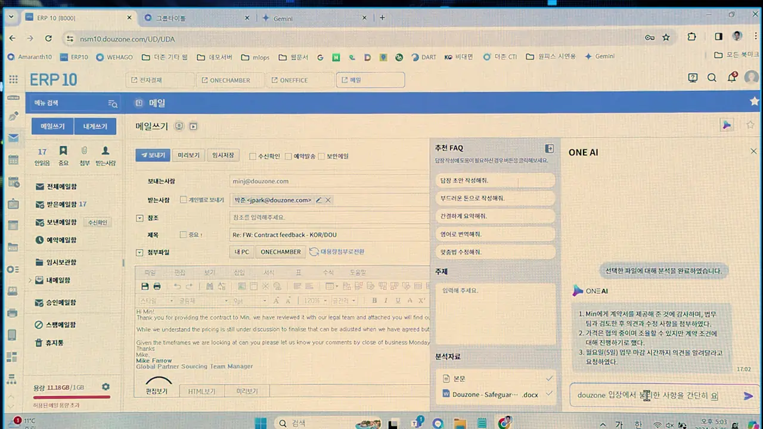763x429 pixels.
Task: Click the menu search filter icon
Action: (113, 104)
